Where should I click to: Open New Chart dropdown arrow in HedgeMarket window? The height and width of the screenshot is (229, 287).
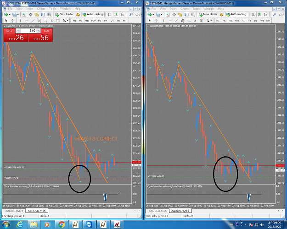(x=153, y=14)
